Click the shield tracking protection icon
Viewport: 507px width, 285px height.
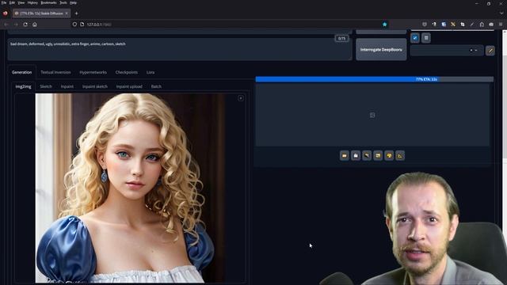(x=74, y=25)
